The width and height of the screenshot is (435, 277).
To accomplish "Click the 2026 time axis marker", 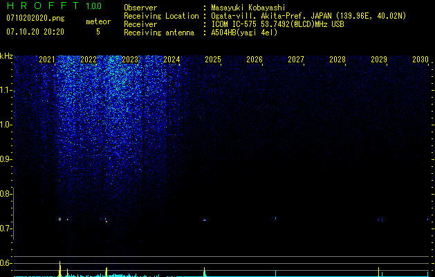I will click(x=254, y=60).
